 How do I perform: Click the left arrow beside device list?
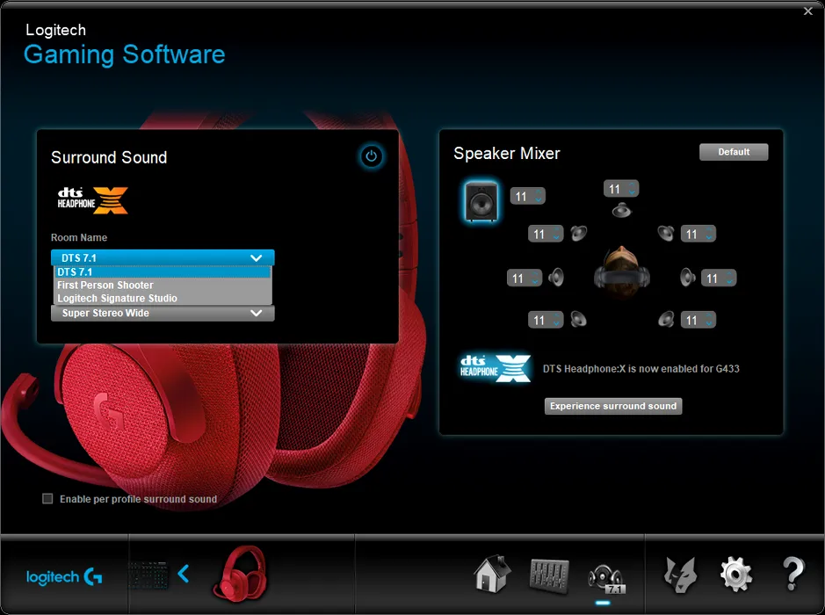(184, 574)
